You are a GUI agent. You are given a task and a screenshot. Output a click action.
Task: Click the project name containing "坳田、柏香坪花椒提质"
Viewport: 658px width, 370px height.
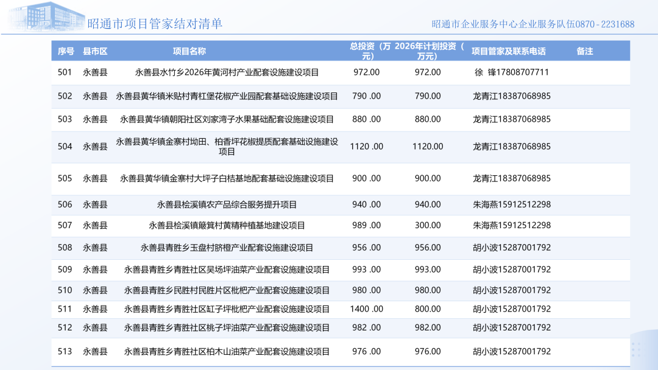pos(227,147)
